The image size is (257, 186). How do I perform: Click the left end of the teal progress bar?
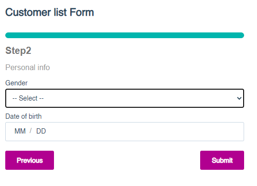(9, 35)
